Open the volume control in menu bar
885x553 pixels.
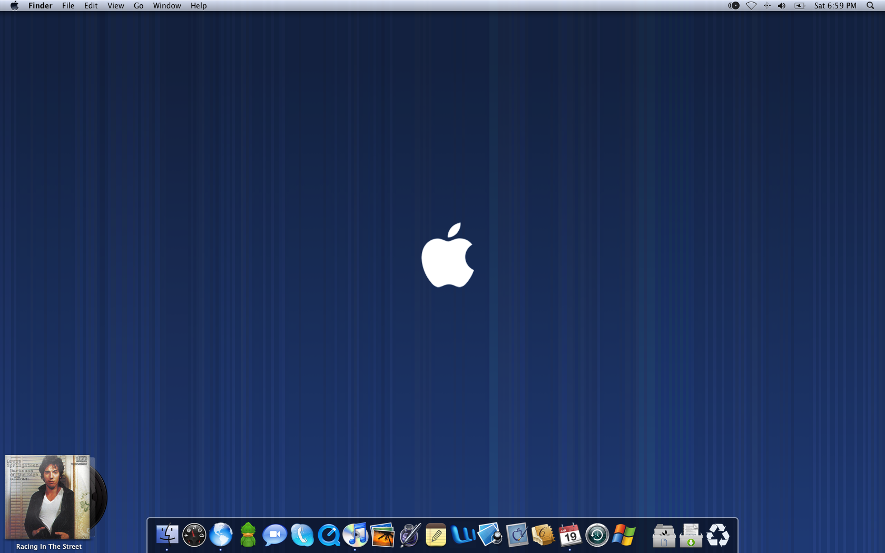point(782,5)
